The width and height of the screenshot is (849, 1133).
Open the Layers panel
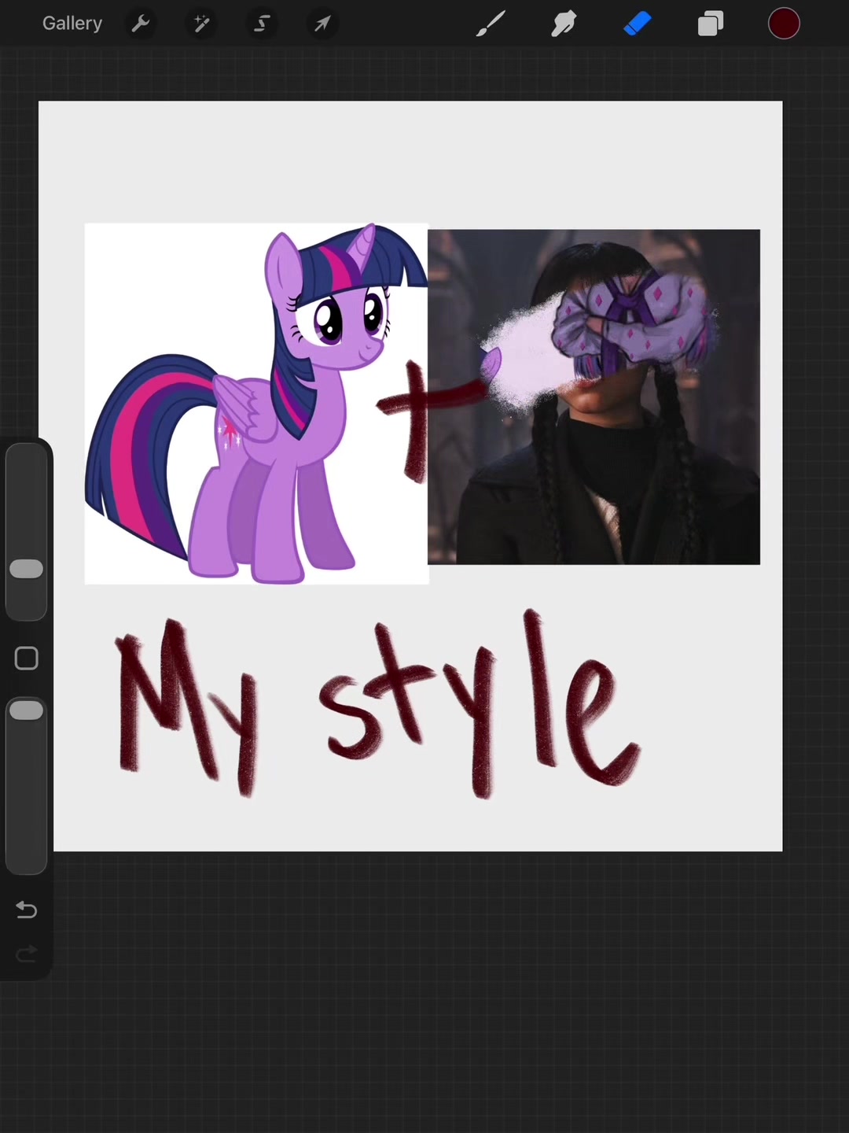(711, 24)
